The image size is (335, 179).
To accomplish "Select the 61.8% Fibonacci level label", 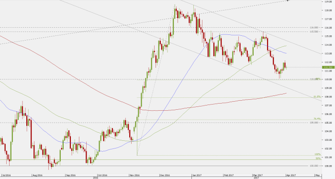I will coord(317,97).
